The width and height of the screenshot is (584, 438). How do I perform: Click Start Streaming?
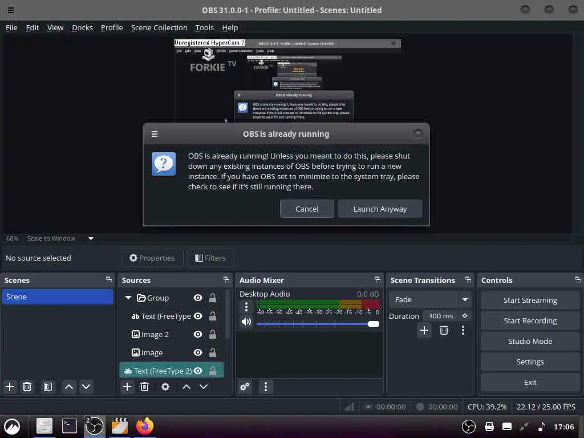[x=530, y=300]
